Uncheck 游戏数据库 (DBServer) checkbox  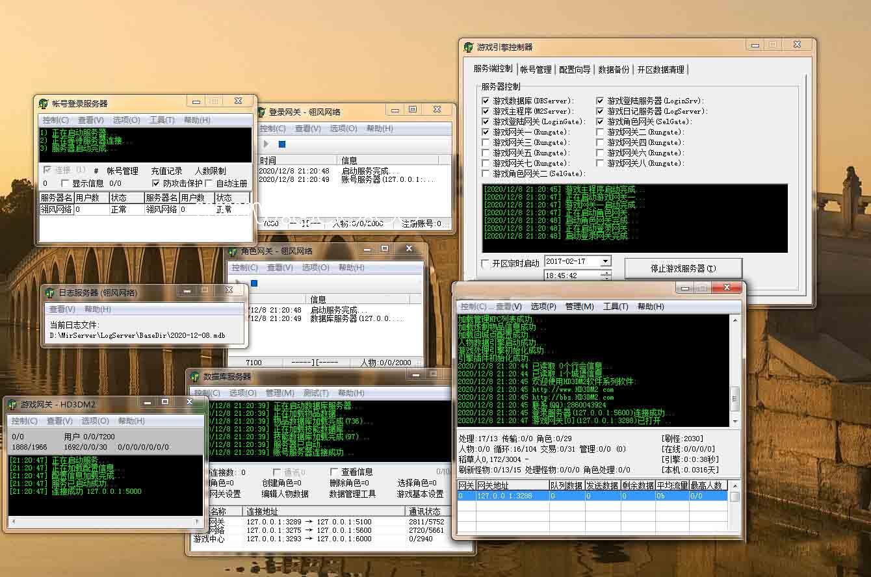486,101
